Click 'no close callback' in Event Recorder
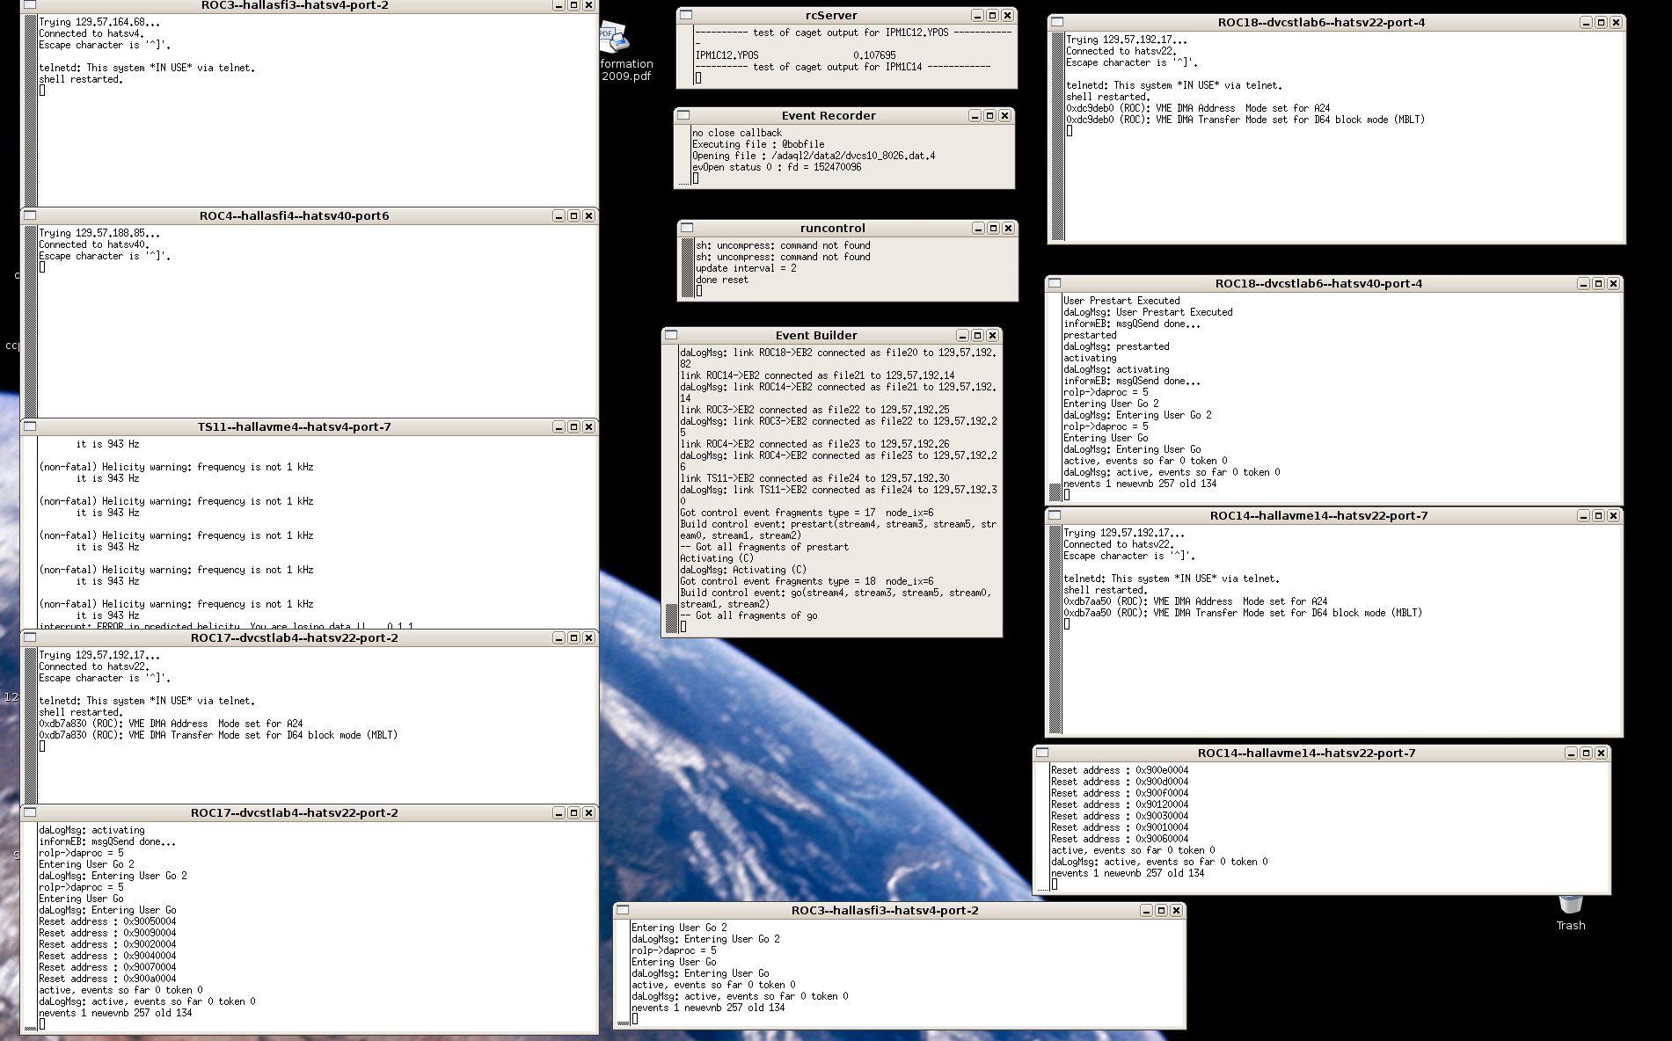Viewport: 1672px width, 1041px height. [736, 133]
